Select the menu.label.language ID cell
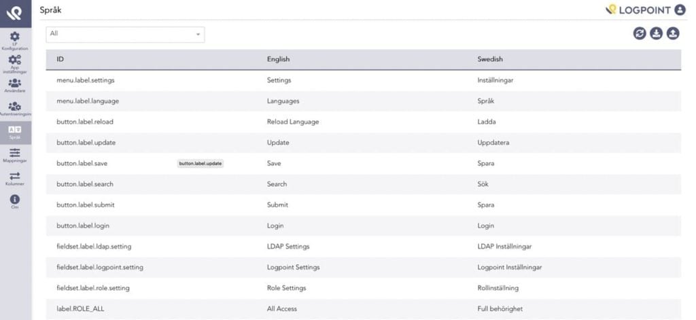 tap(88, 101)
